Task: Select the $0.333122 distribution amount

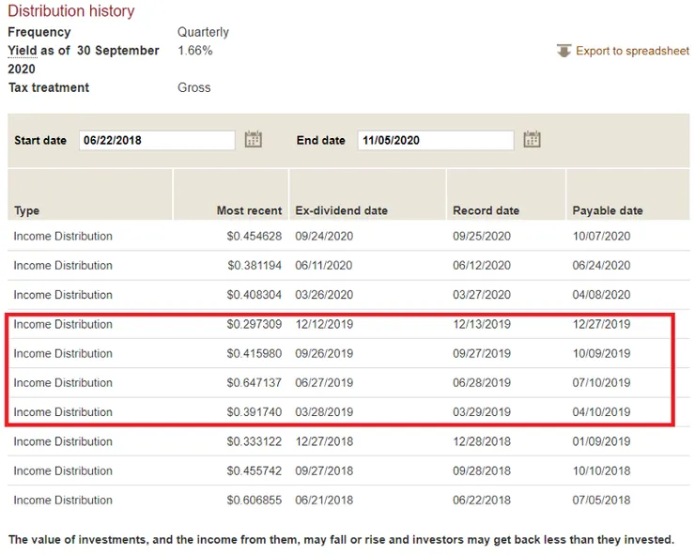Action: 255,441
